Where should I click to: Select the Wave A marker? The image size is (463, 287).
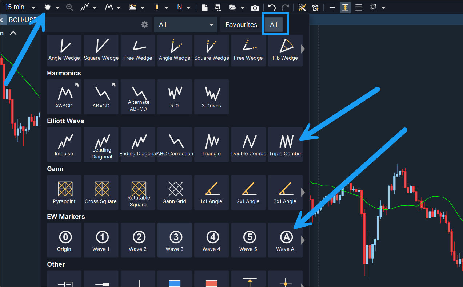[x=285, y=240]
